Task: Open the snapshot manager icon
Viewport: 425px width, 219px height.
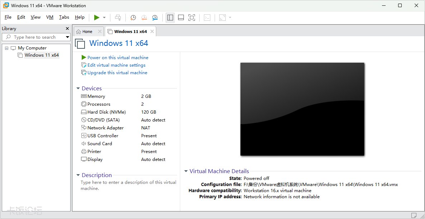Action: tap(155, 18)
